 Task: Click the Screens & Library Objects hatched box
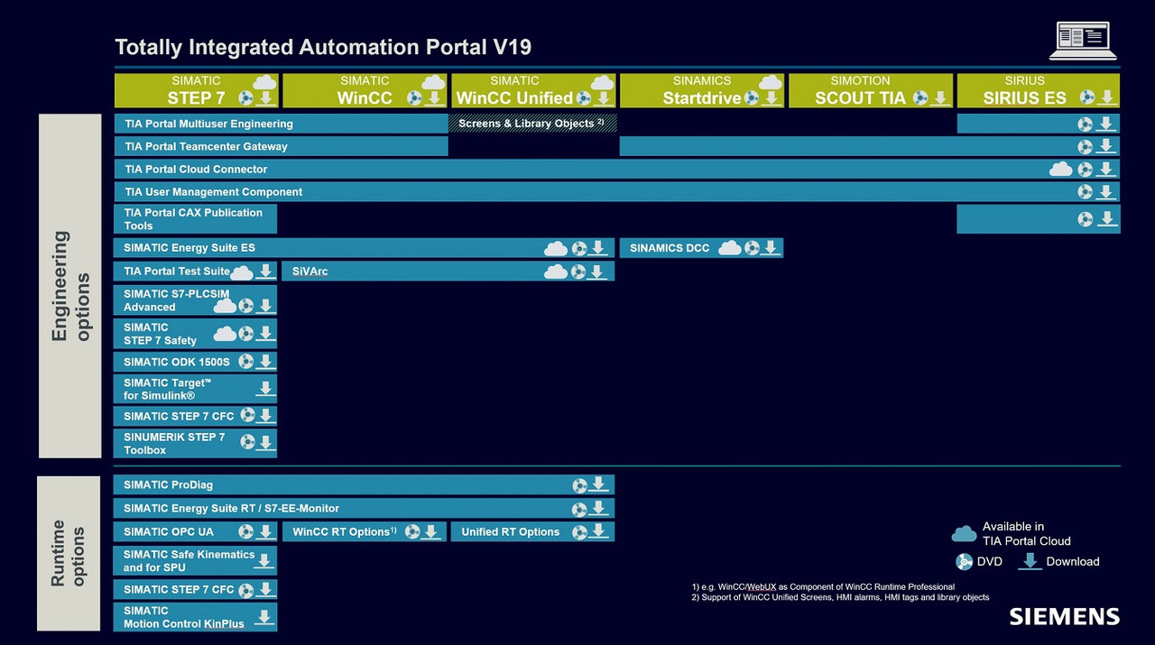(532, 123)
